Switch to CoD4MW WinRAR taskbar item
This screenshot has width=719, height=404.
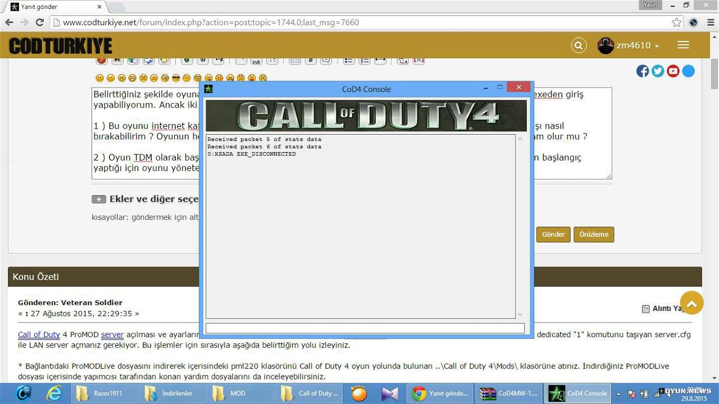pos(510,393)
